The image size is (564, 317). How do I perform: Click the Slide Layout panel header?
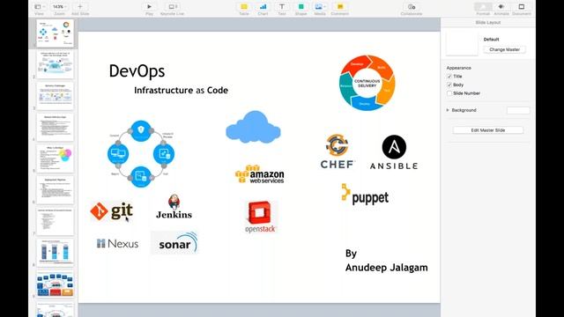point(488,23)
